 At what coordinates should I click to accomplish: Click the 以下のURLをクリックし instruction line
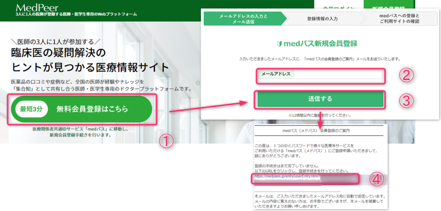tap(301, 171)
